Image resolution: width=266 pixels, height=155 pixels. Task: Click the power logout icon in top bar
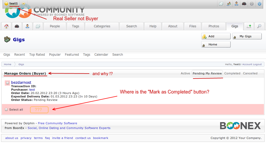point(259,4)
